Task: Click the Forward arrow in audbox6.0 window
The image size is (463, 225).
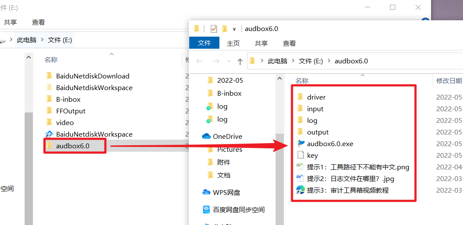Action: [216, 61]
